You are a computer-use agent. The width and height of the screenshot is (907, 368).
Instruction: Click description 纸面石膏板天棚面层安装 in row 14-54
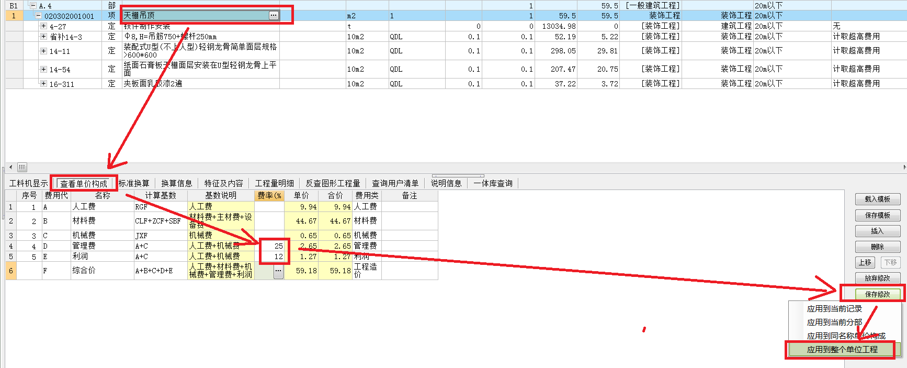coord(200,69)
